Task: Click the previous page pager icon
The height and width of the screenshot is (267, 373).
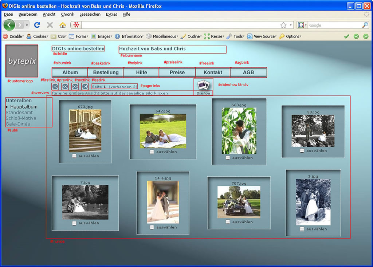Action: click(x=65, y=87)
